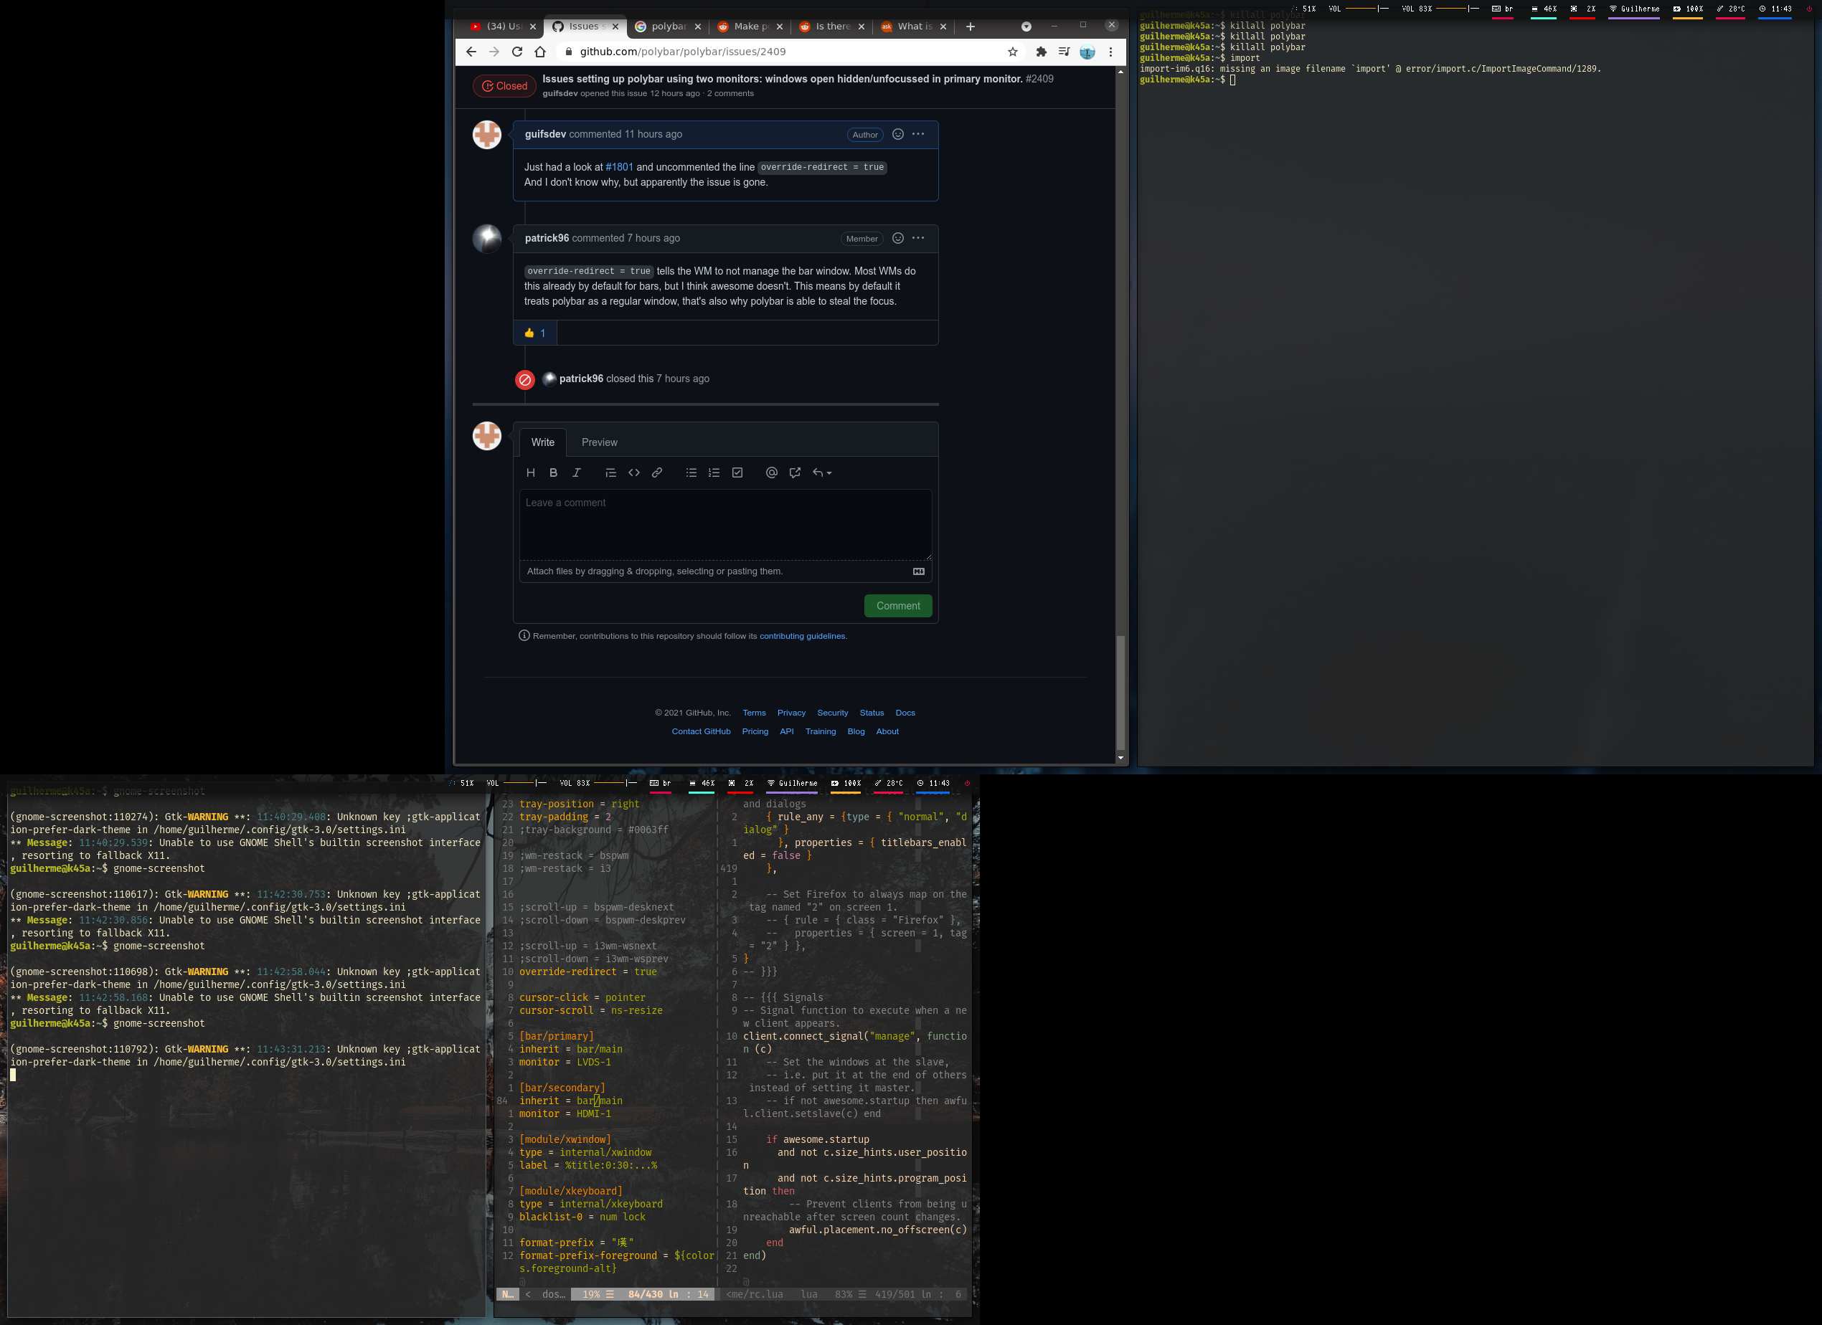Bookmark this page with the star icon

[1011, 52]
